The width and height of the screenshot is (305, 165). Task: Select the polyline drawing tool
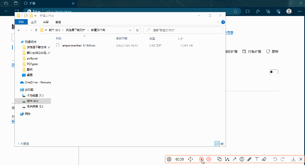227,159
